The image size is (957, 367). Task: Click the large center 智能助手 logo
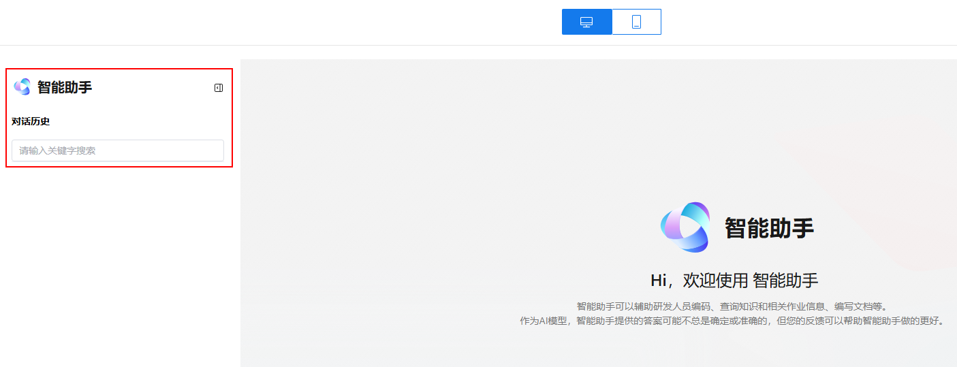click(685, 227)
